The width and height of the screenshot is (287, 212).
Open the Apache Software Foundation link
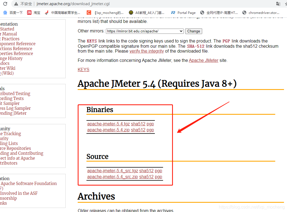coord(28,184)
